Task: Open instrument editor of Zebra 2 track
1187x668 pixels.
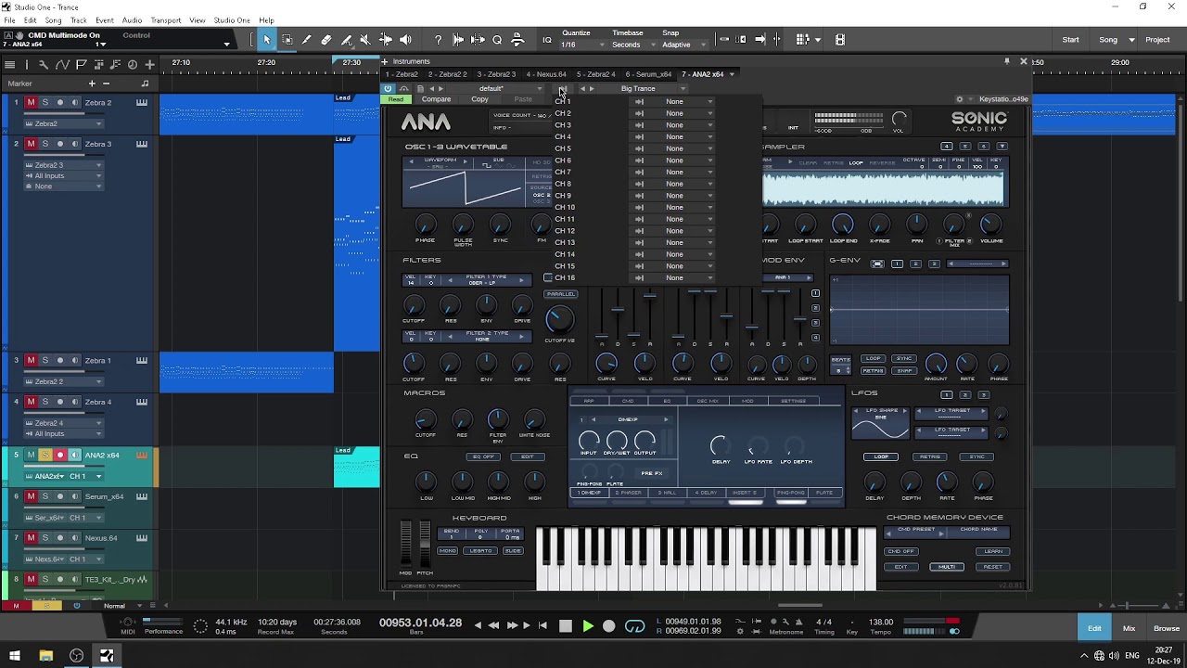Action: [142, 103]
